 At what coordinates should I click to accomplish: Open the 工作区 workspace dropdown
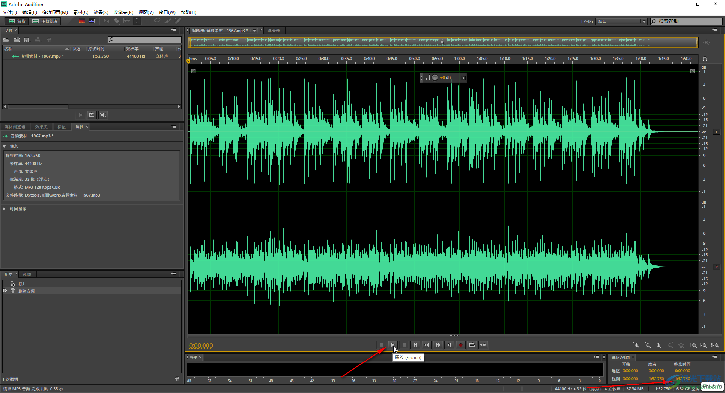(x=622, y=22)
